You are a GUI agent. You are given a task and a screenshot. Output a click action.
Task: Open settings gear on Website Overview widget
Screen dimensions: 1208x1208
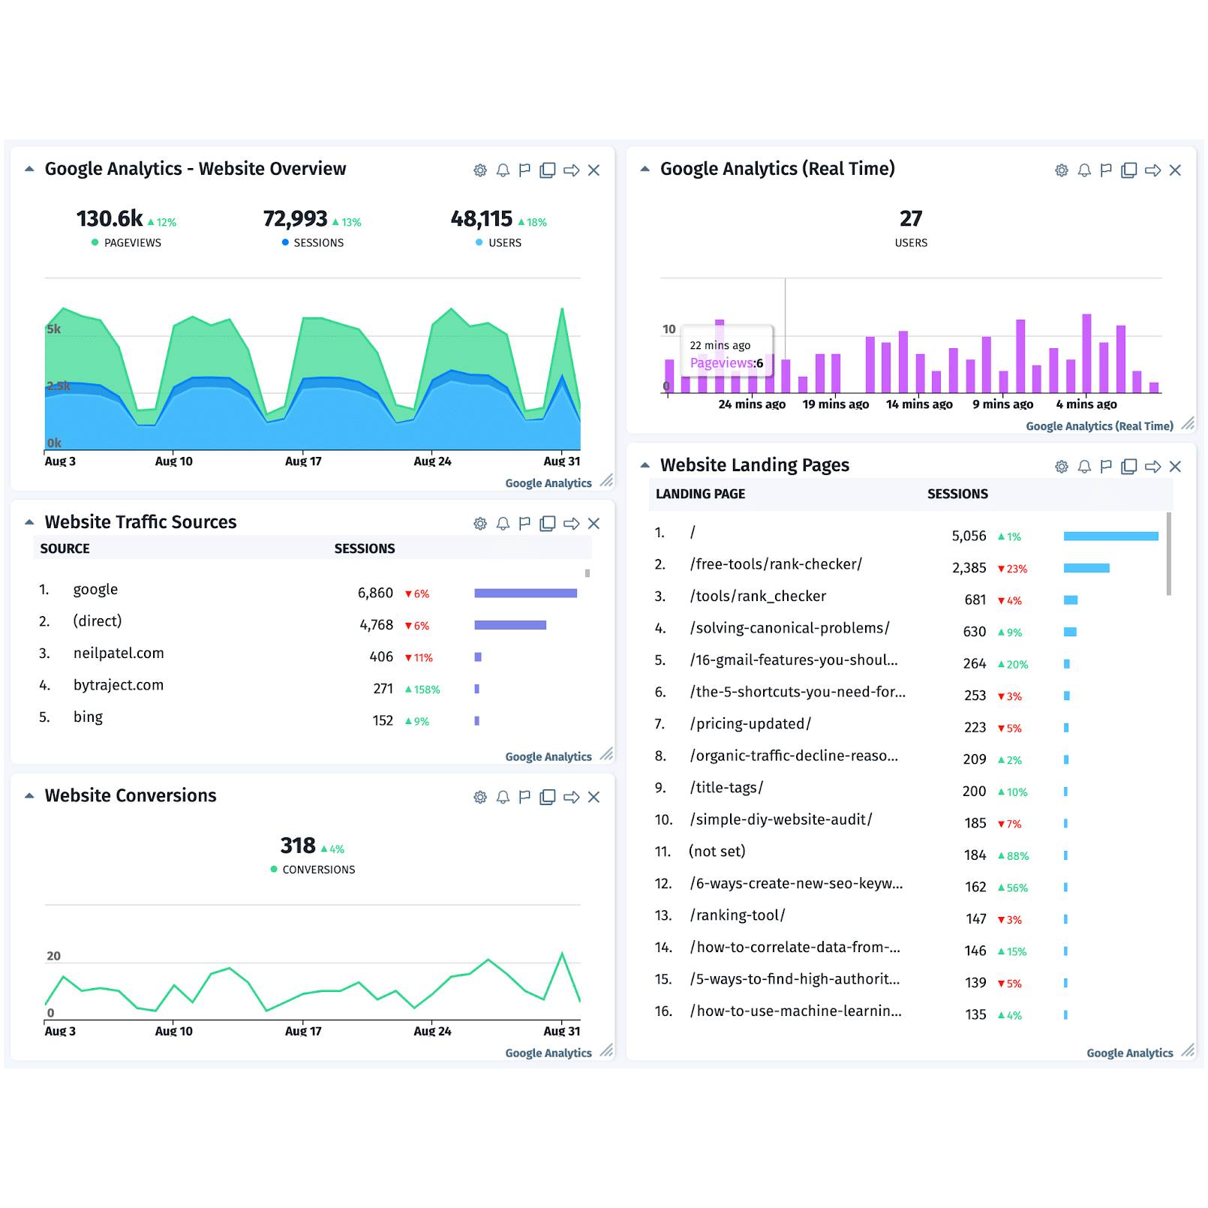(x=480, y=170)
